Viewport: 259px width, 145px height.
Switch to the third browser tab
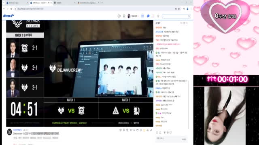64,3
